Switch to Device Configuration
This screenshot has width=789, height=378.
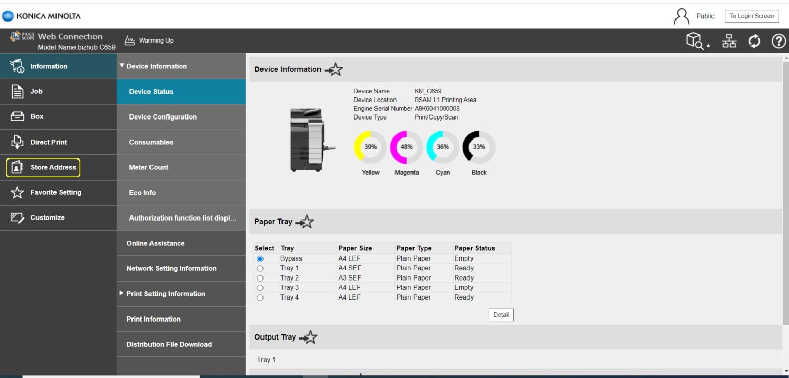point(162,116)
